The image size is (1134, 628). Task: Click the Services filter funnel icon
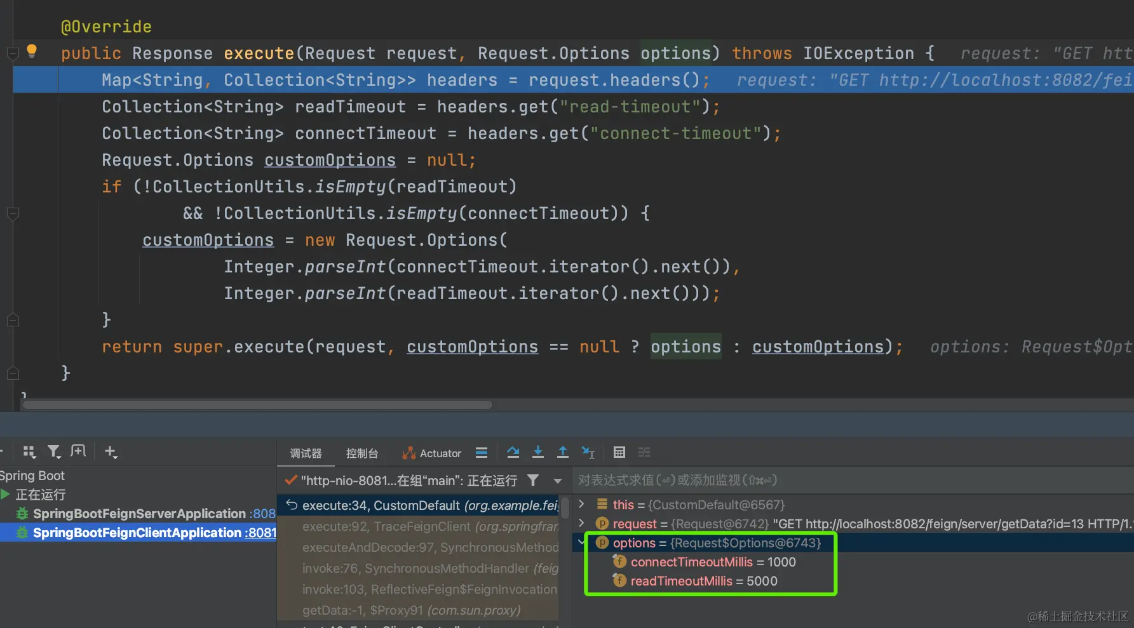54,452
